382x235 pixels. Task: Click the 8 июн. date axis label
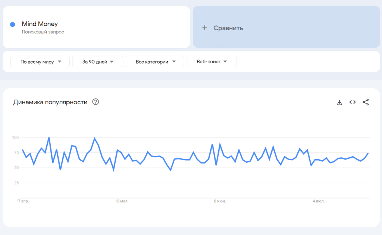(220, 201)
